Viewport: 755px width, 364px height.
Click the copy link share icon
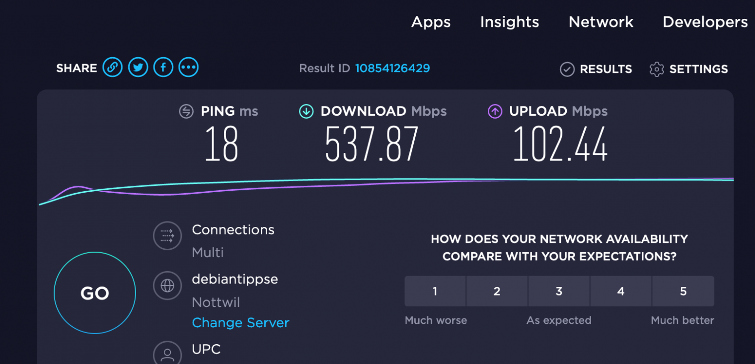[113, 67]
